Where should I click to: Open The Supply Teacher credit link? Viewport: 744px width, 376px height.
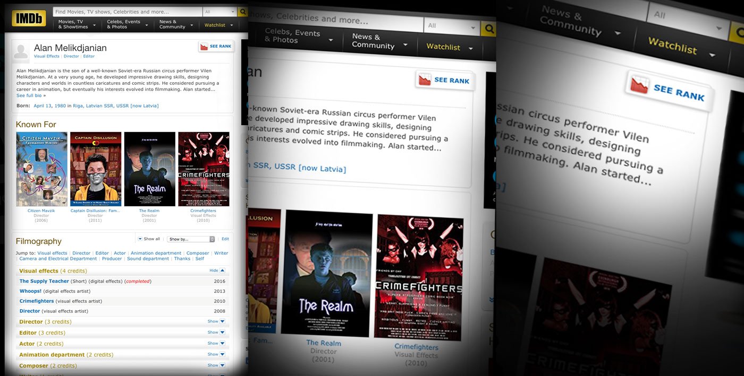(44, 281)
